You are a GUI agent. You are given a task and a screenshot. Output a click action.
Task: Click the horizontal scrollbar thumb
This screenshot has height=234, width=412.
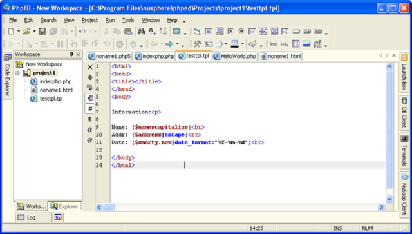point(109,208)
